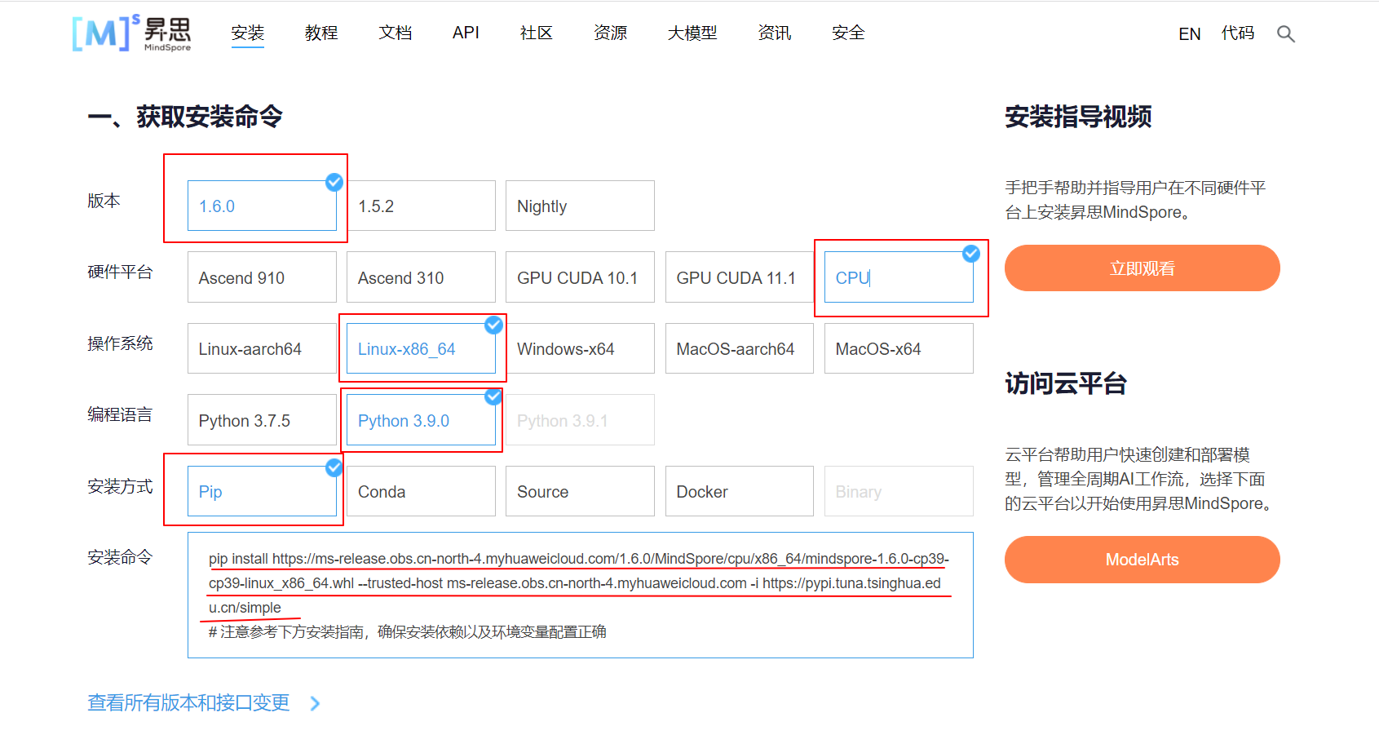The image size is (1379, 735).
Task: Select the Nightly version
Action: pyautogui.click(x=580, y=206)
